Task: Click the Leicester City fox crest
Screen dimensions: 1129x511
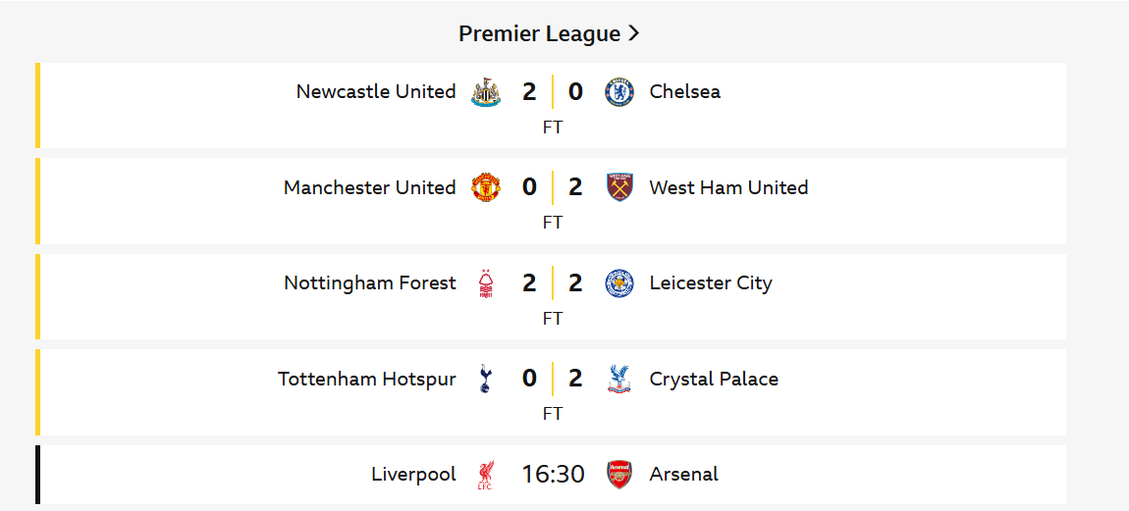Action: pyautogui.click(x=619, y=283)
